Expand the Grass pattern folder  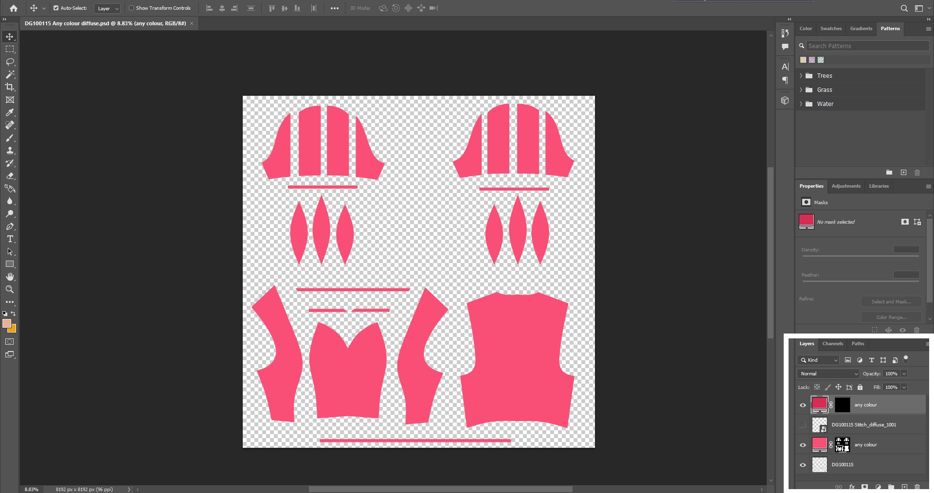801,90
